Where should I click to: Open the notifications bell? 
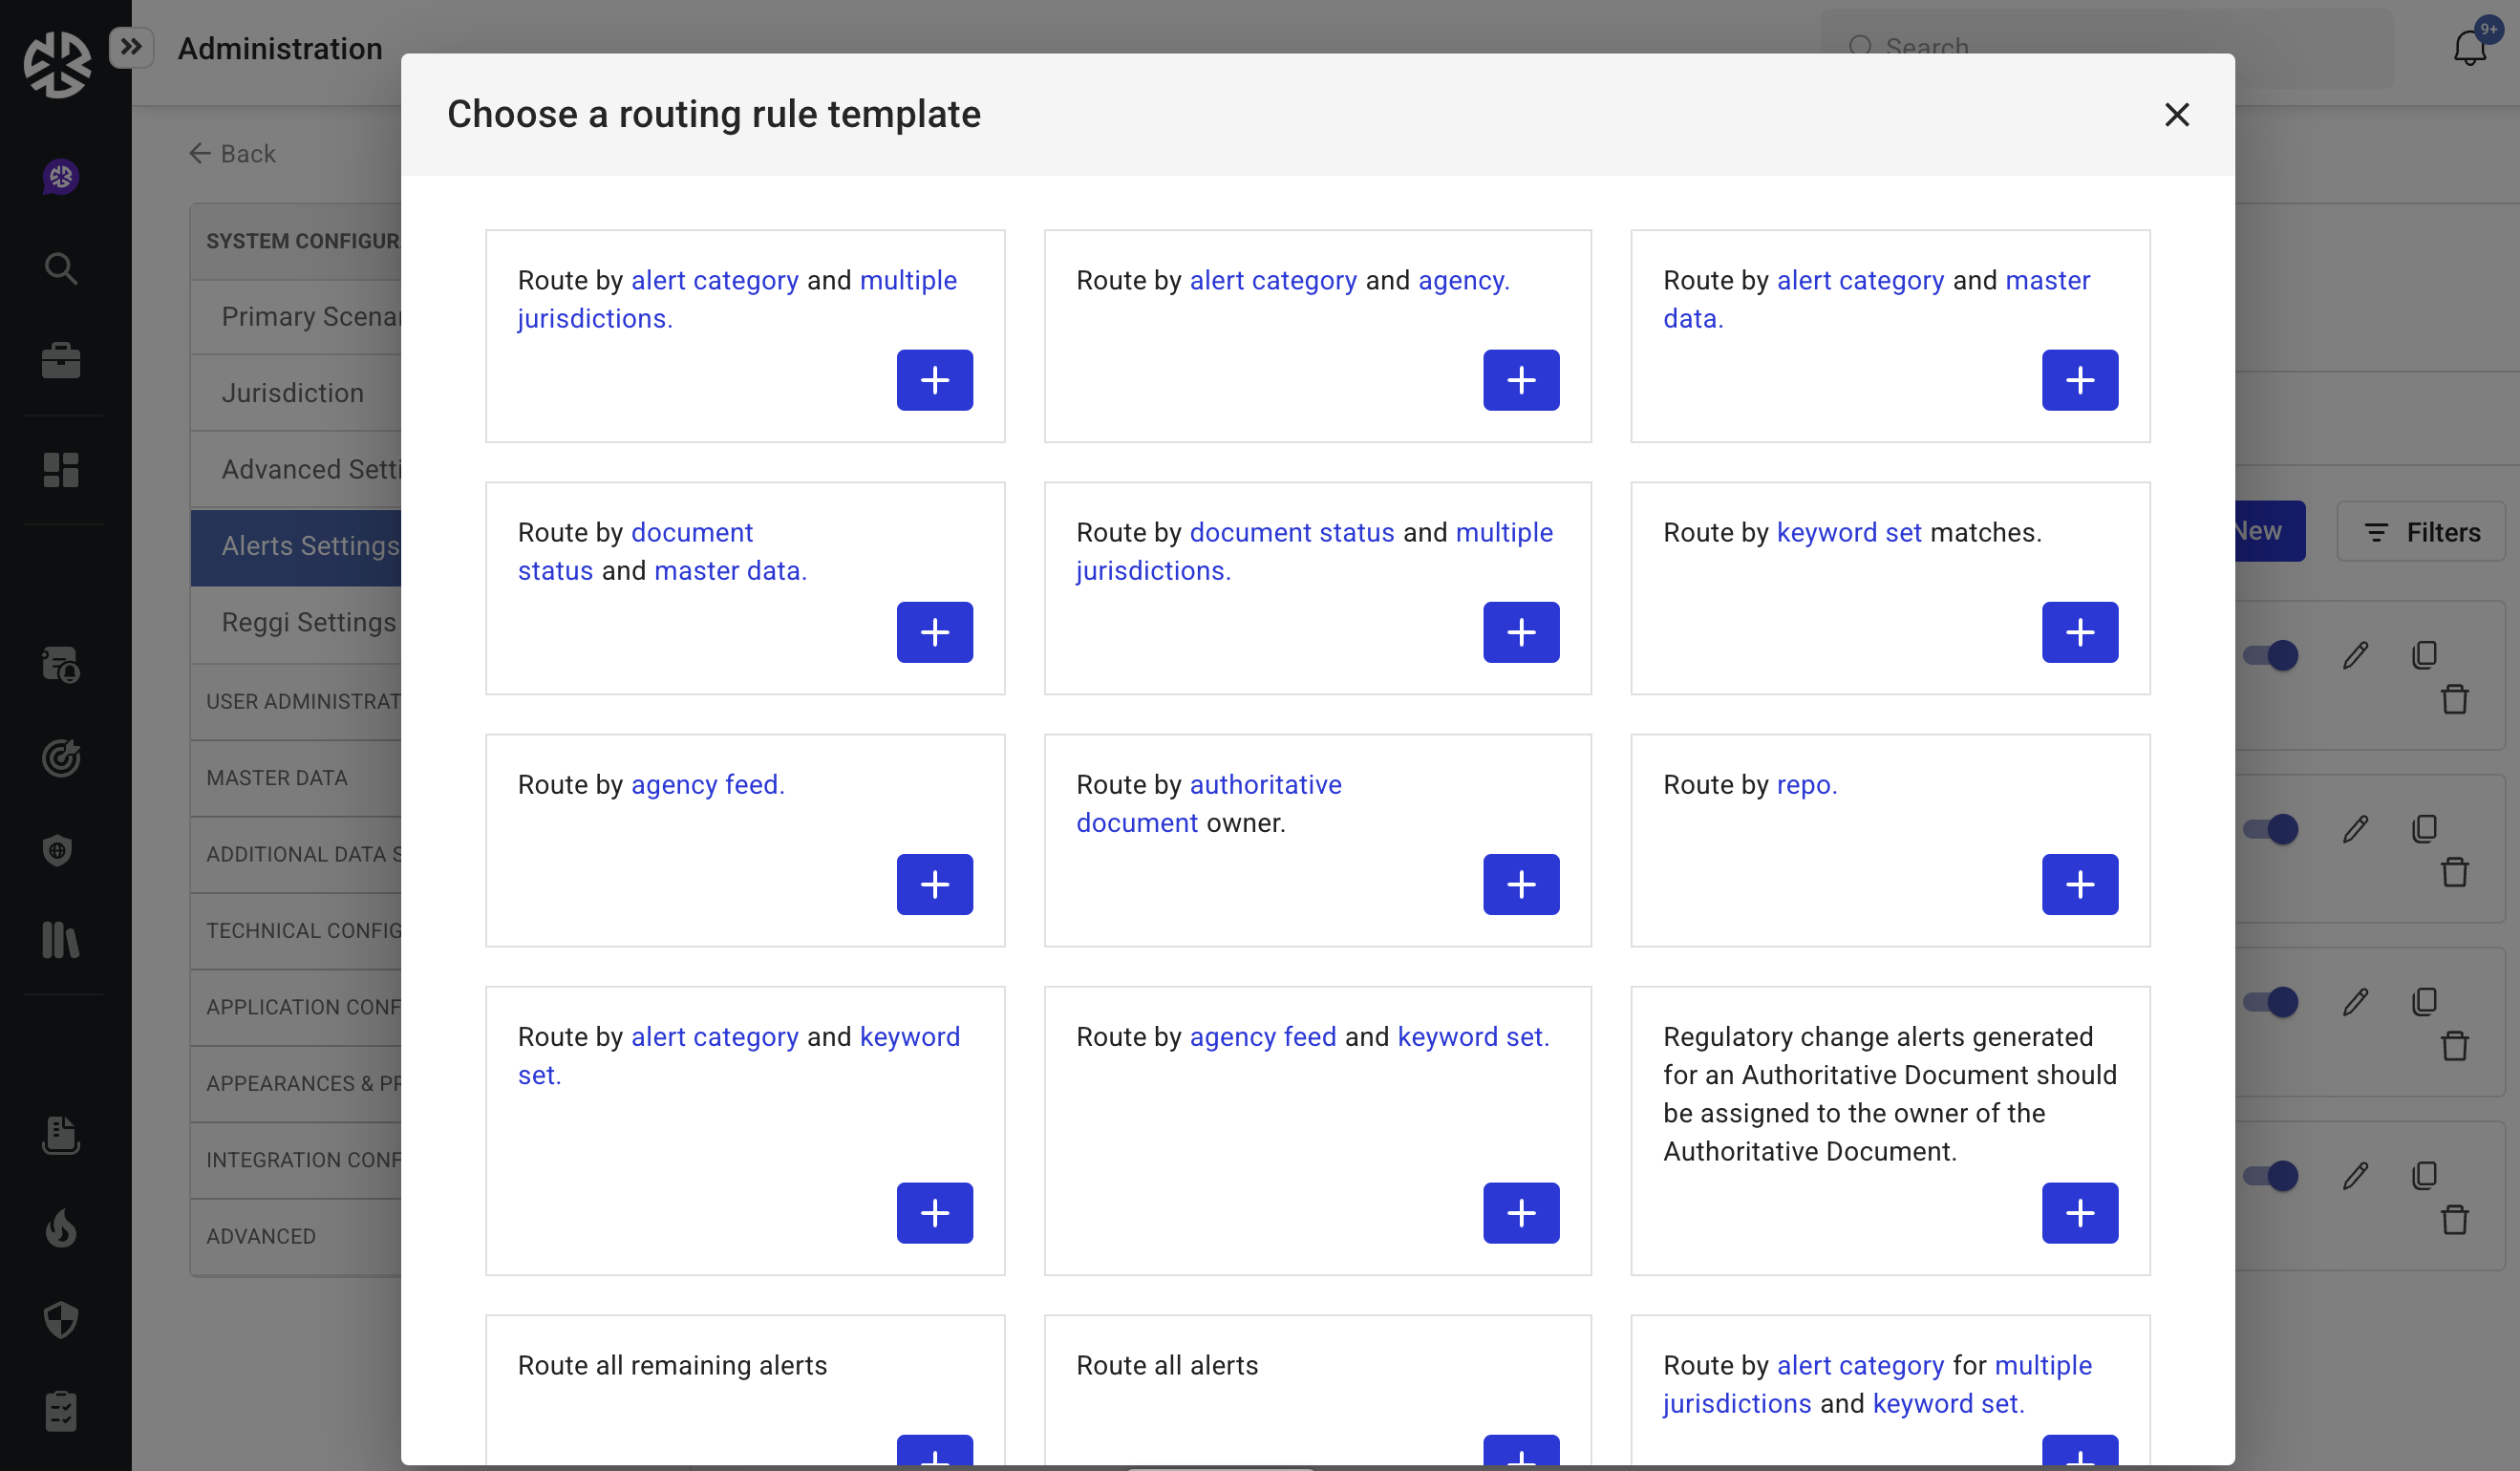[x=2469, y=48]
